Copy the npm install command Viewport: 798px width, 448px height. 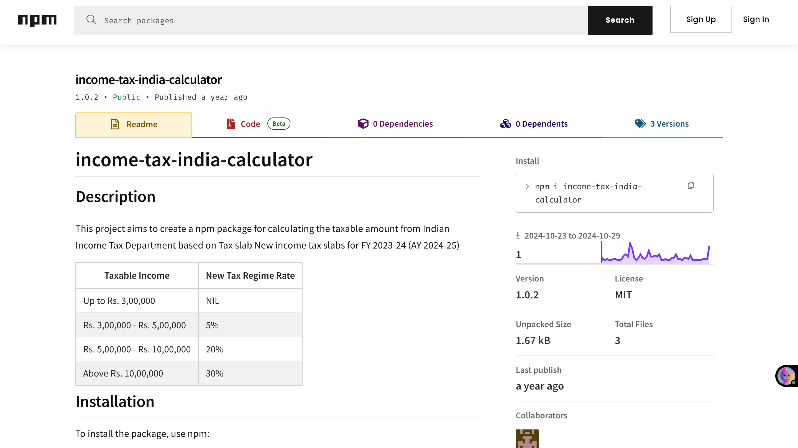tap(690, 186)
